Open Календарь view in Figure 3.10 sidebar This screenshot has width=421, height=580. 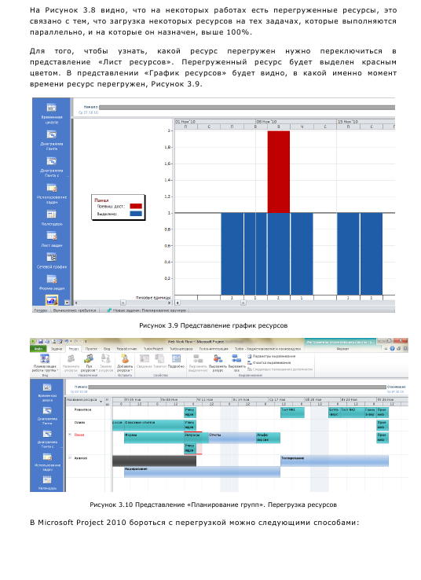[x=47, y=483]
